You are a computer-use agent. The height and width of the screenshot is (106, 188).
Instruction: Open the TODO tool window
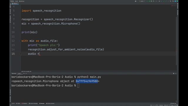(x=18, y=103)
